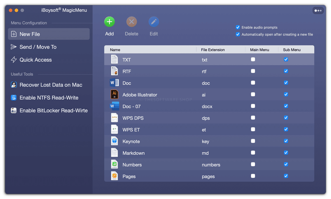This screenshot has height=199, width=331.
Task: Select the WPS ET name text
Action: pyautogui.click(x=131, y=130)
